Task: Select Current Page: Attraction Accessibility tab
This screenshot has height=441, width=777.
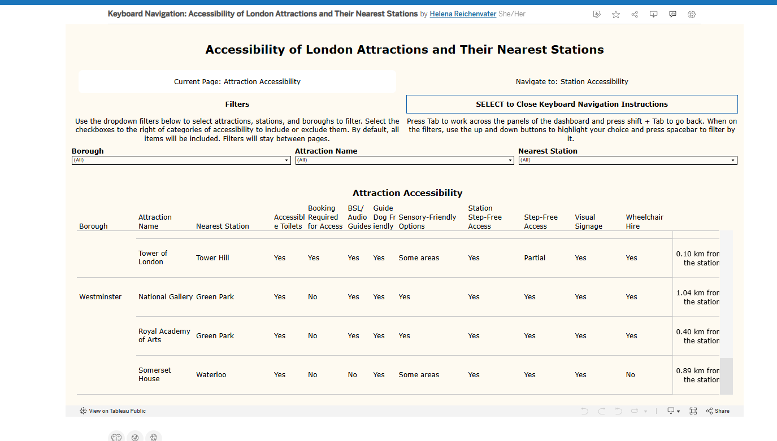Action: click(237, 82)
